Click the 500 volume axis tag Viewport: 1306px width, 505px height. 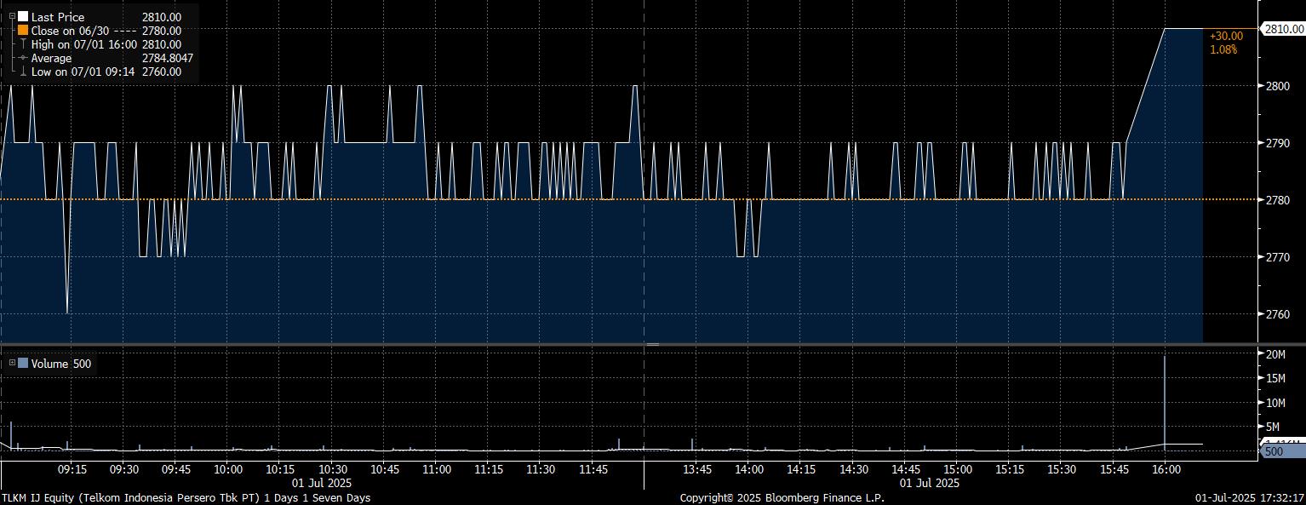pyautogui.click(x=1274, y=451)
